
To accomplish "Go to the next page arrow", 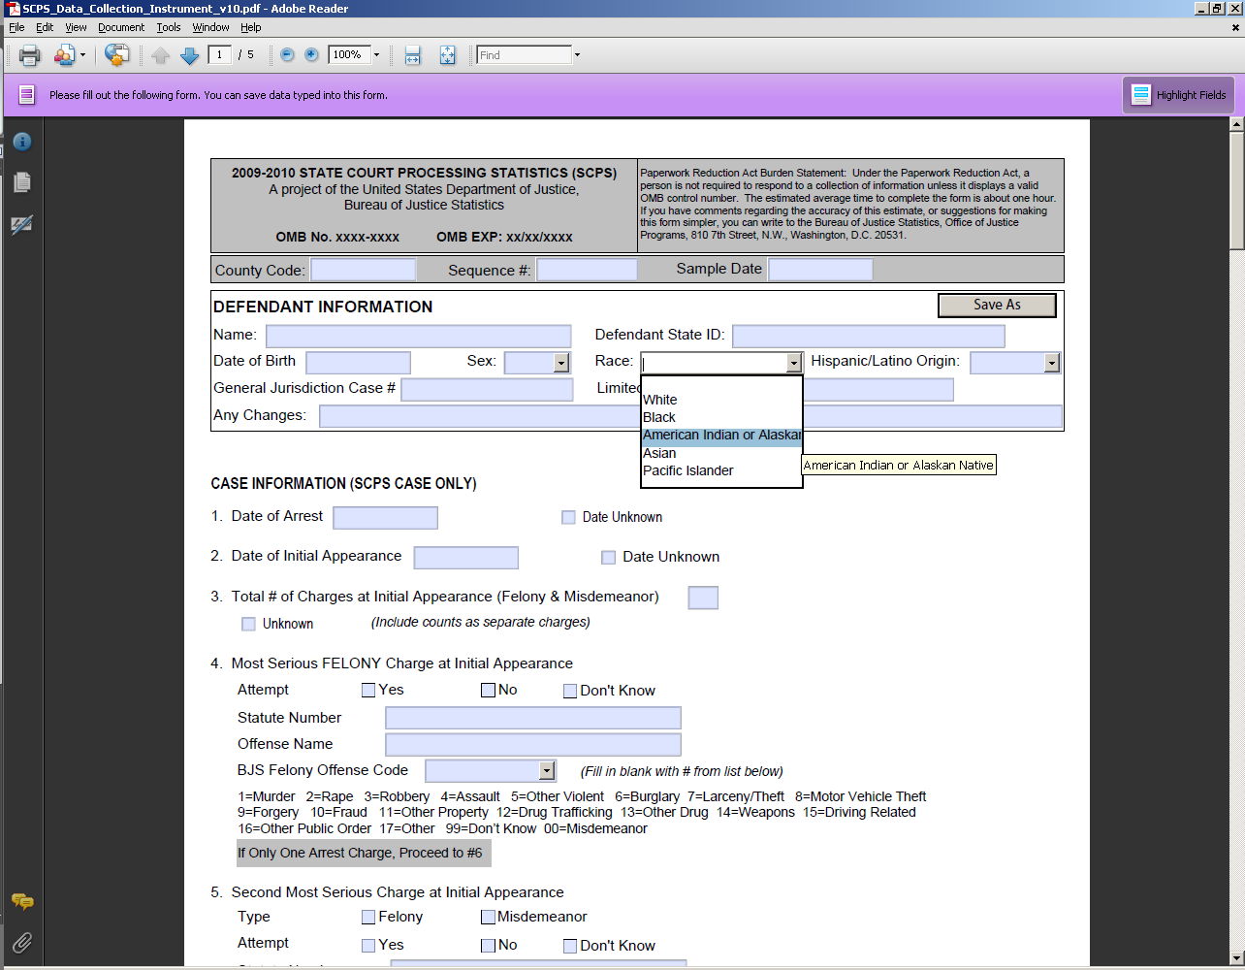I will point(190,56).
